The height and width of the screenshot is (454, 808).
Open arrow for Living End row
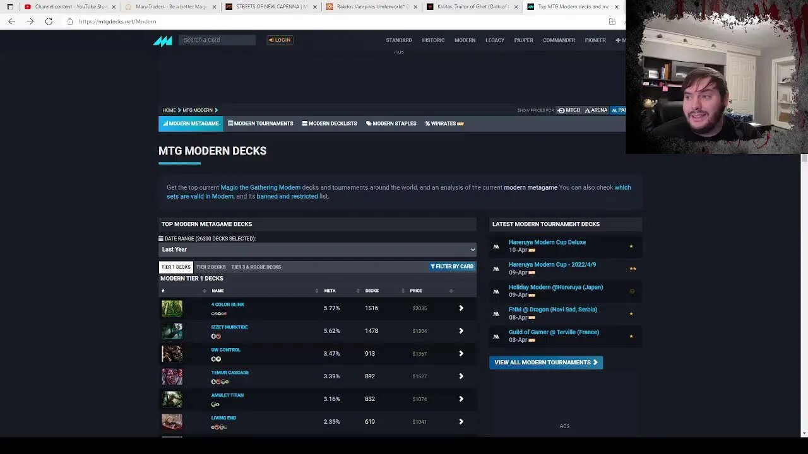tap(461, 422)
